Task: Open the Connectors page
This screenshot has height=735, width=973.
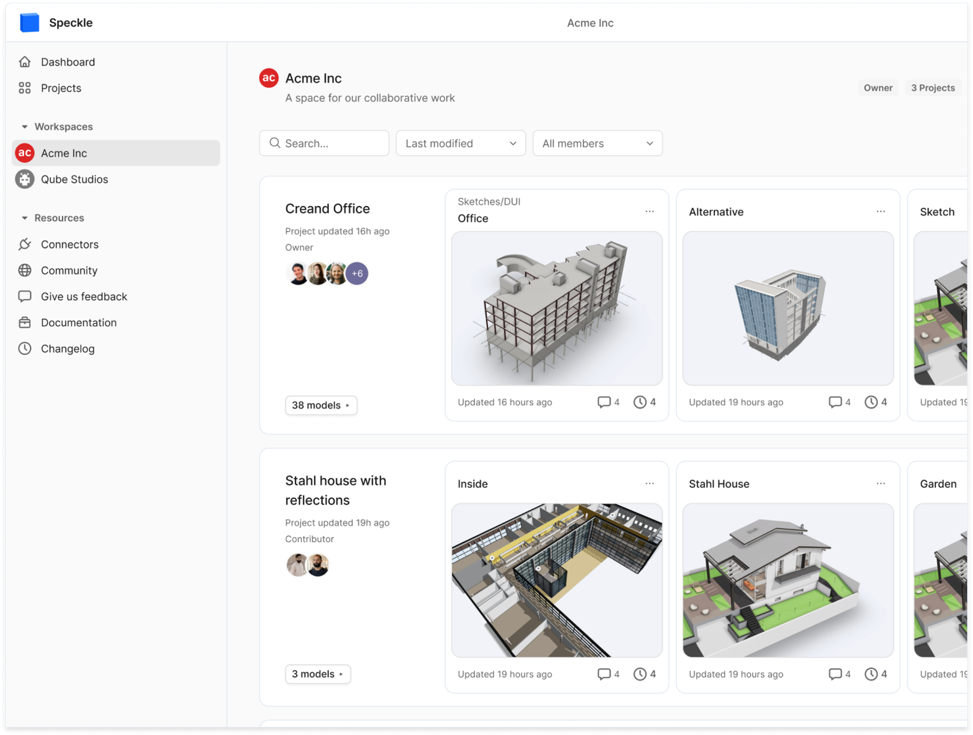Action: tap(116, 244)
